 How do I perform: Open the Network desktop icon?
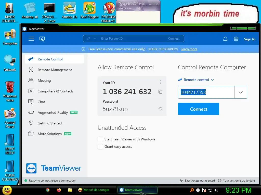tap(10, 63)
